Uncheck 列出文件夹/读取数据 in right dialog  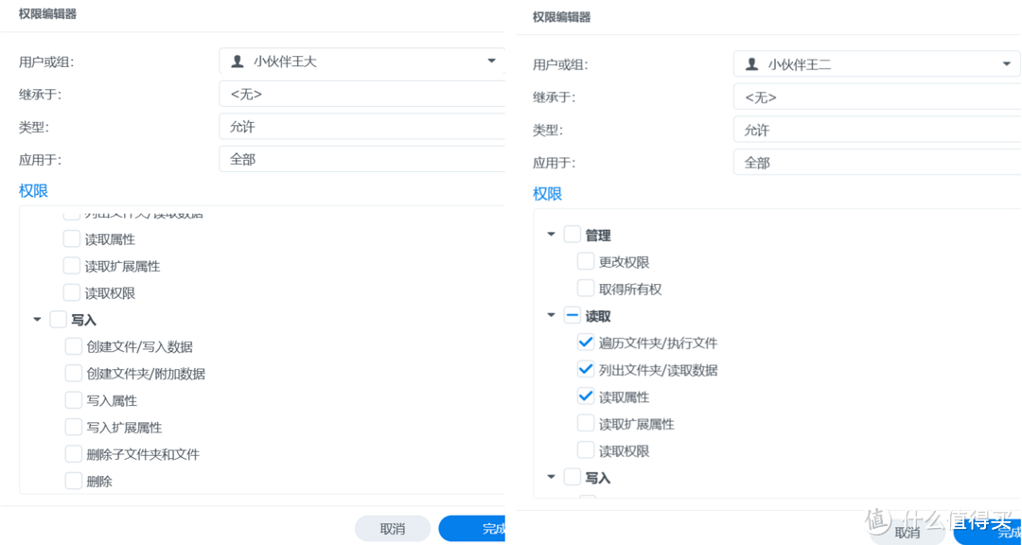tap(586, 369)
